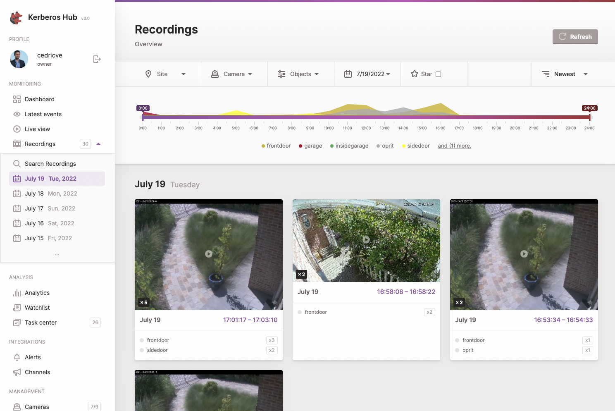The width and height of the screenshot is (615, 411).
Task: Toggle the garage legend series
Action: point(310,146)
